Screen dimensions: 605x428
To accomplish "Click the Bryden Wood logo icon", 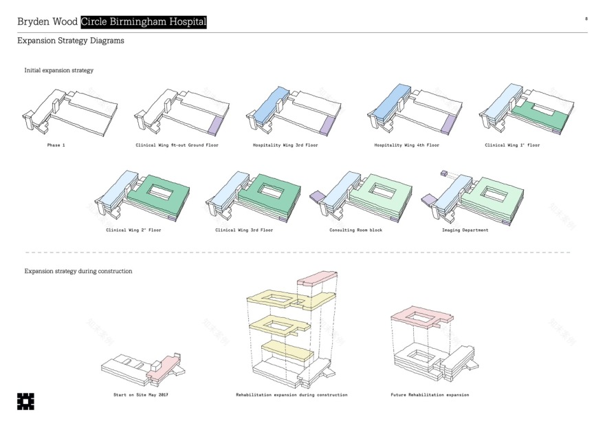I will (x=25, y=401).
